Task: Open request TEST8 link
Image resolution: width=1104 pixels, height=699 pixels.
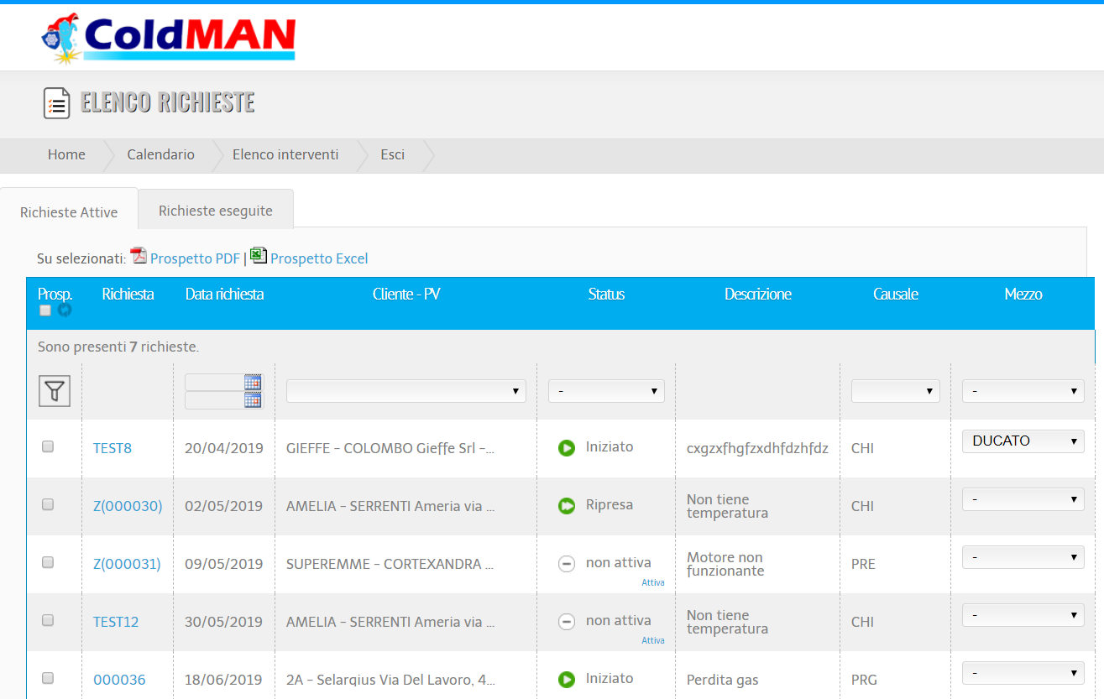Action: coord(112,448)
